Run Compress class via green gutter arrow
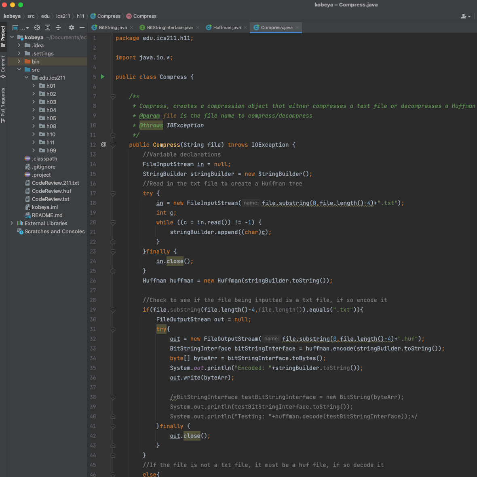This screenshot has width=477, height=477. click(x=103, y=77)
